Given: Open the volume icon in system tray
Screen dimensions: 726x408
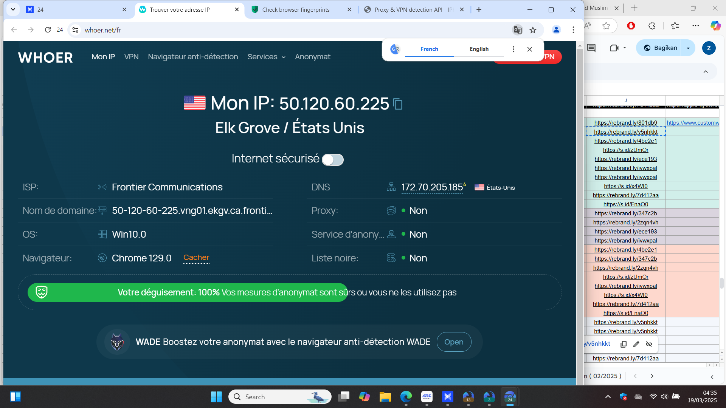Looking at the screenshot, I should click(x=664, y=397).
